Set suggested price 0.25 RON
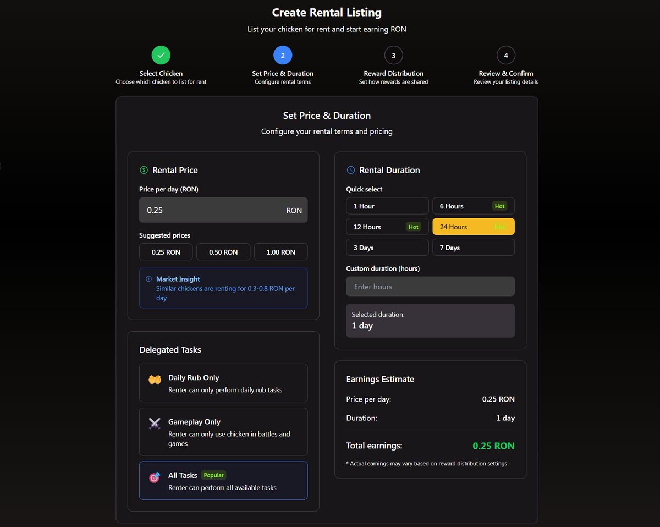The width and height of the screenshot is (660, 527). [x=166, y=252]
